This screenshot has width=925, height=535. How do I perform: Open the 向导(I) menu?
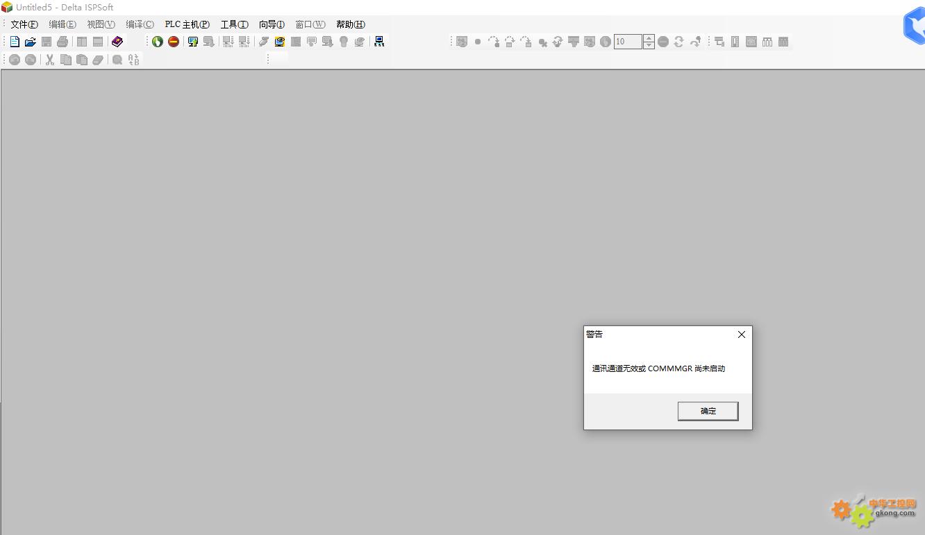(272, 24)
